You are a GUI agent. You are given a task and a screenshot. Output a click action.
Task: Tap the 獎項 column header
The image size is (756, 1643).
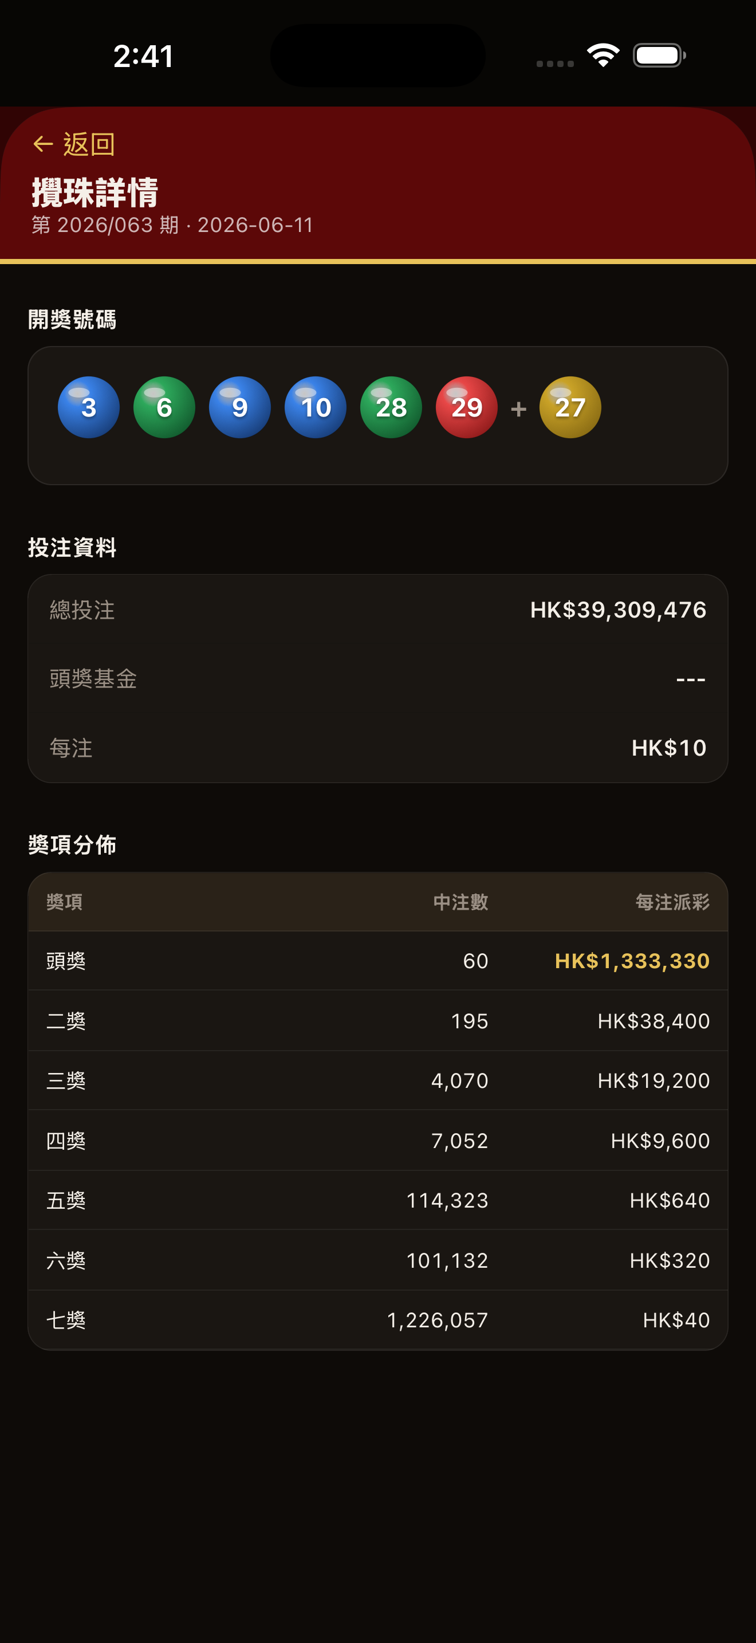64,902
